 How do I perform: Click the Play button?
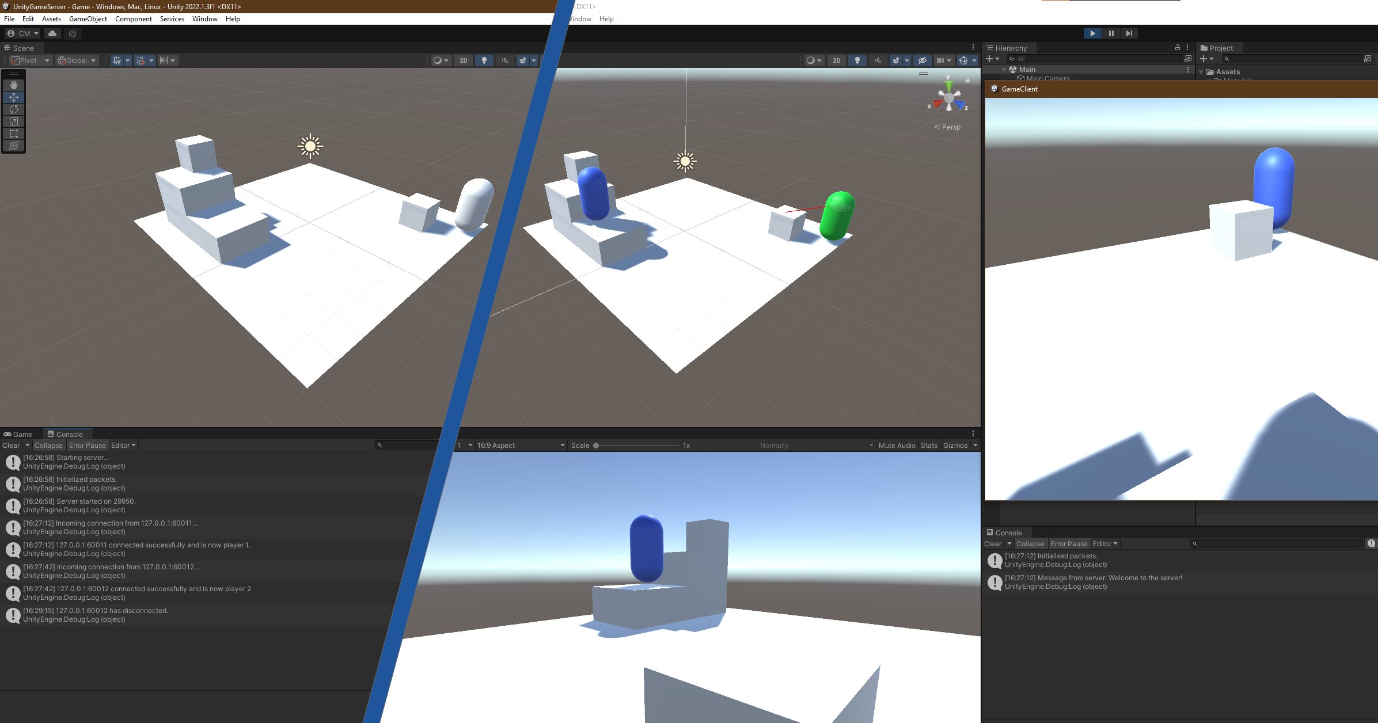pyautogui.click(x=1092, y=33)
